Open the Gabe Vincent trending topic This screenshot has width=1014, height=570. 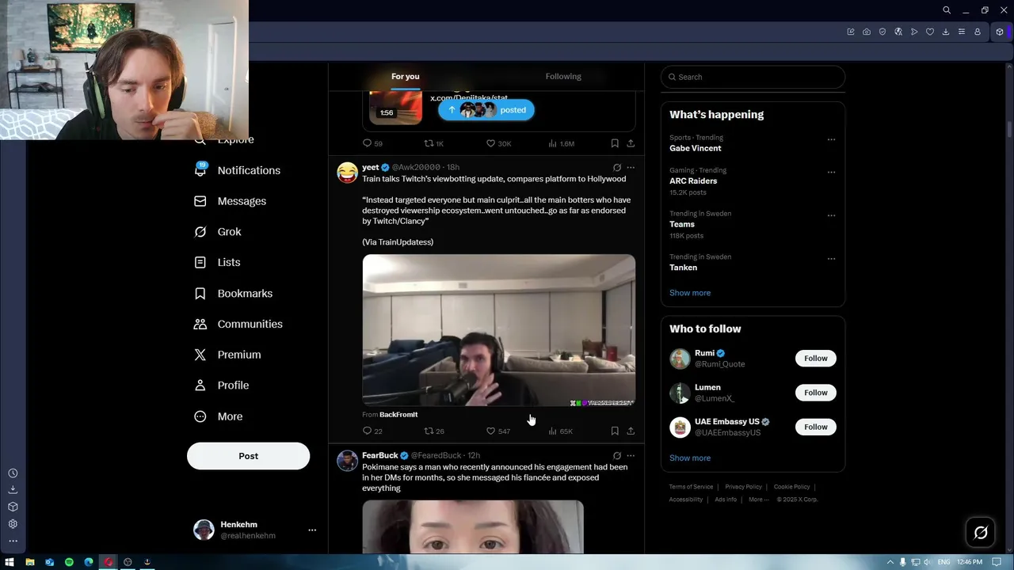[696, 148]
